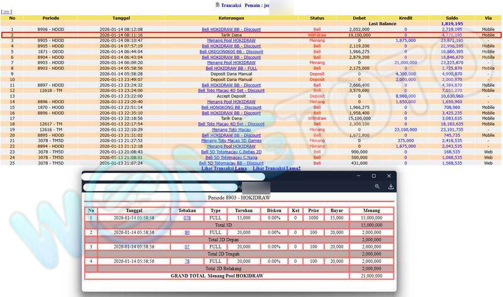The image size is (503, 297).
Task: Click the Transaksi page icon in header
Action: [x=218, y=4]
